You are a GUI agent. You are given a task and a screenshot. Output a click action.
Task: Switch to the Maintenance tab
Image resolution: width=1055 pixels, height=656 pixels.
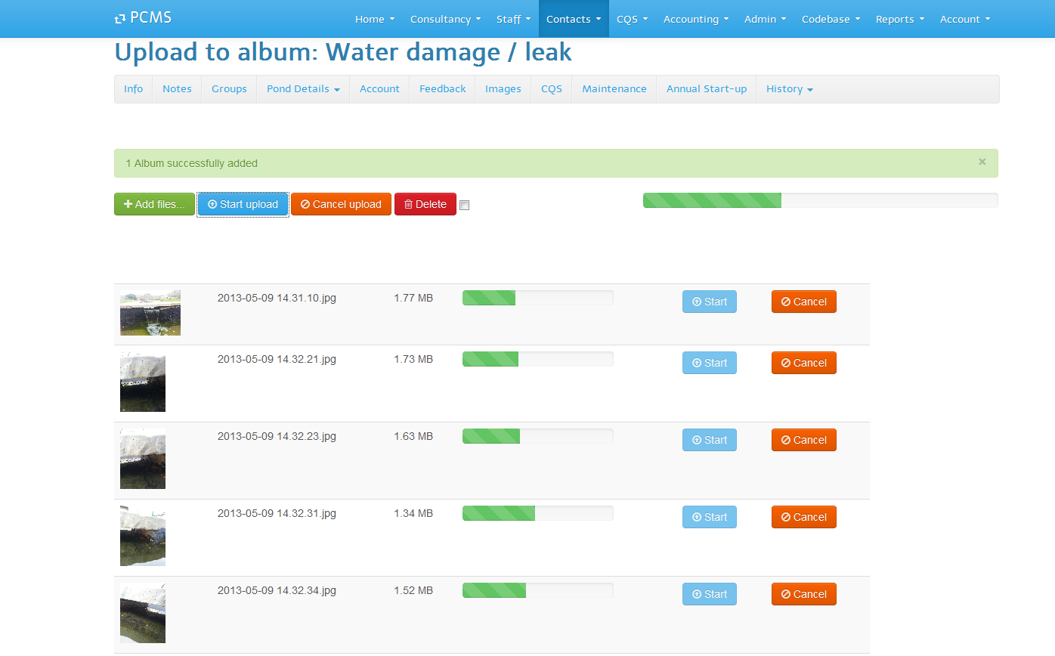click(614, 89)
